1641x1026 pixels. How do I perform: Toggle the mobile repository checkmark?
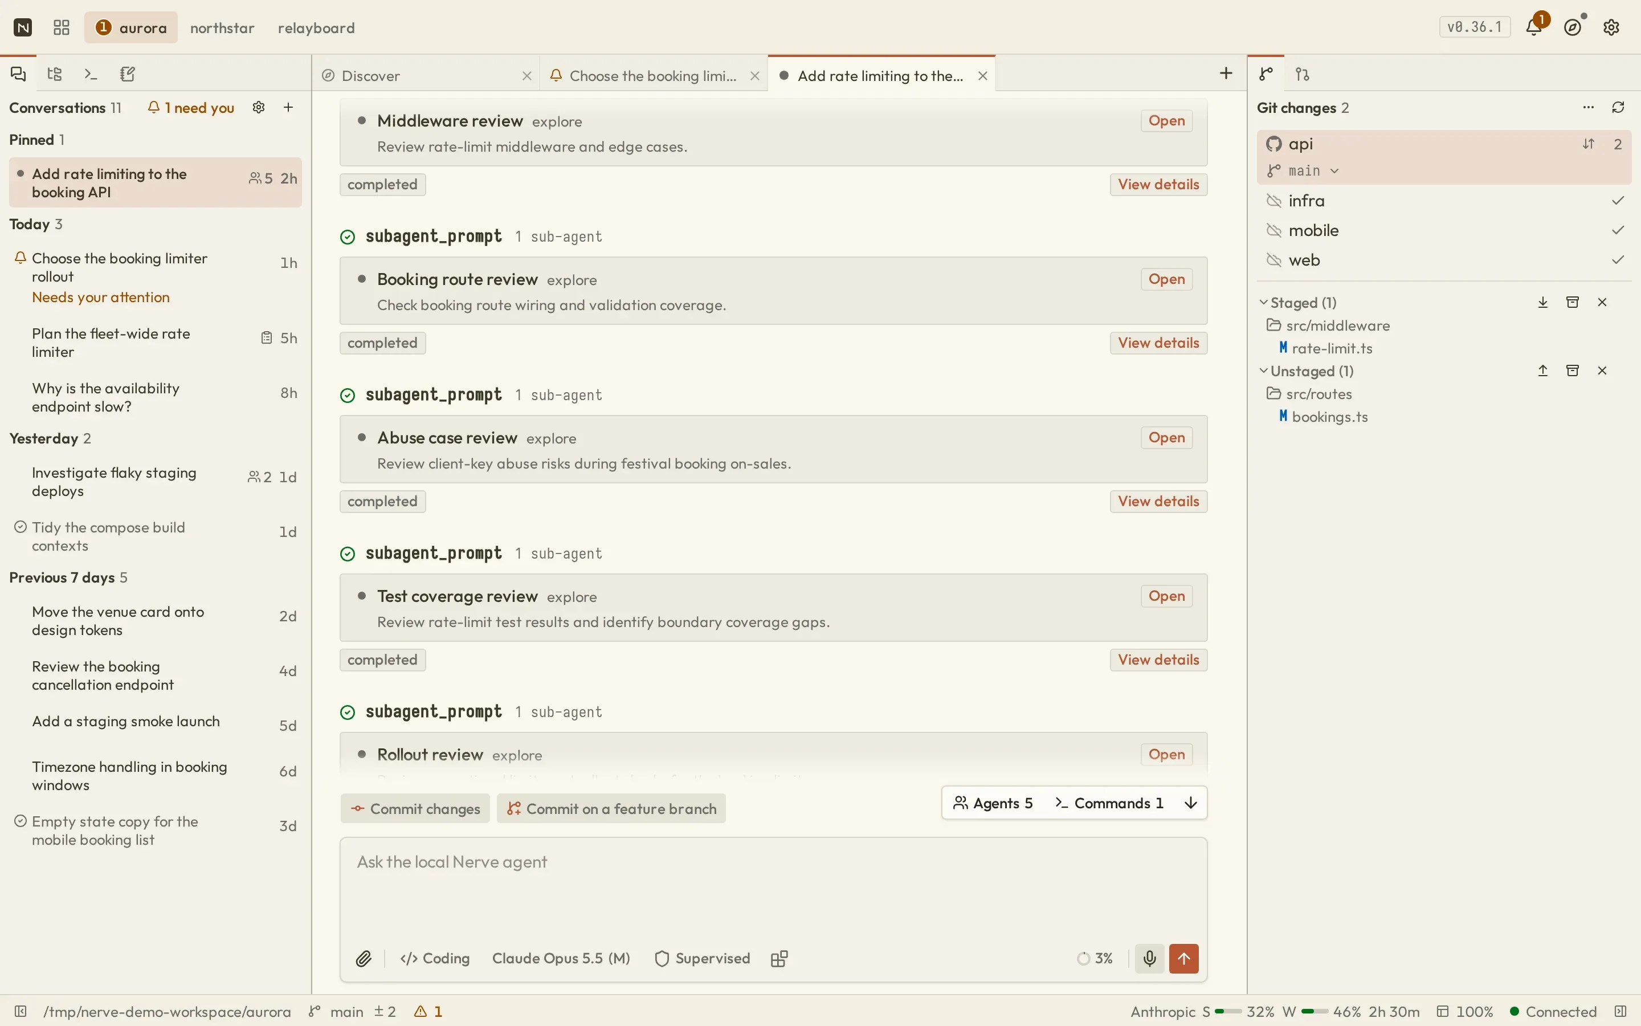click(x=1619, y=230)
